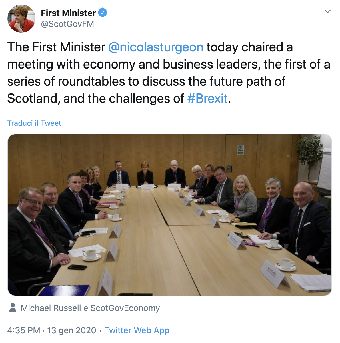Click the blue verified badge
The image size is (340, 343).
(x=103, y=13)
